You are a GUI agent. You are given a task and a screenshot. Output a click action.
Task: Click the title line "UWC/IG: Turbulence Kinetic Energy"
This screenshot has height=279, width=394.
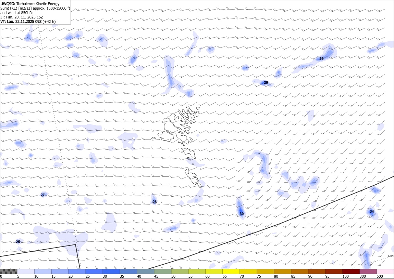tap(30, 4)
